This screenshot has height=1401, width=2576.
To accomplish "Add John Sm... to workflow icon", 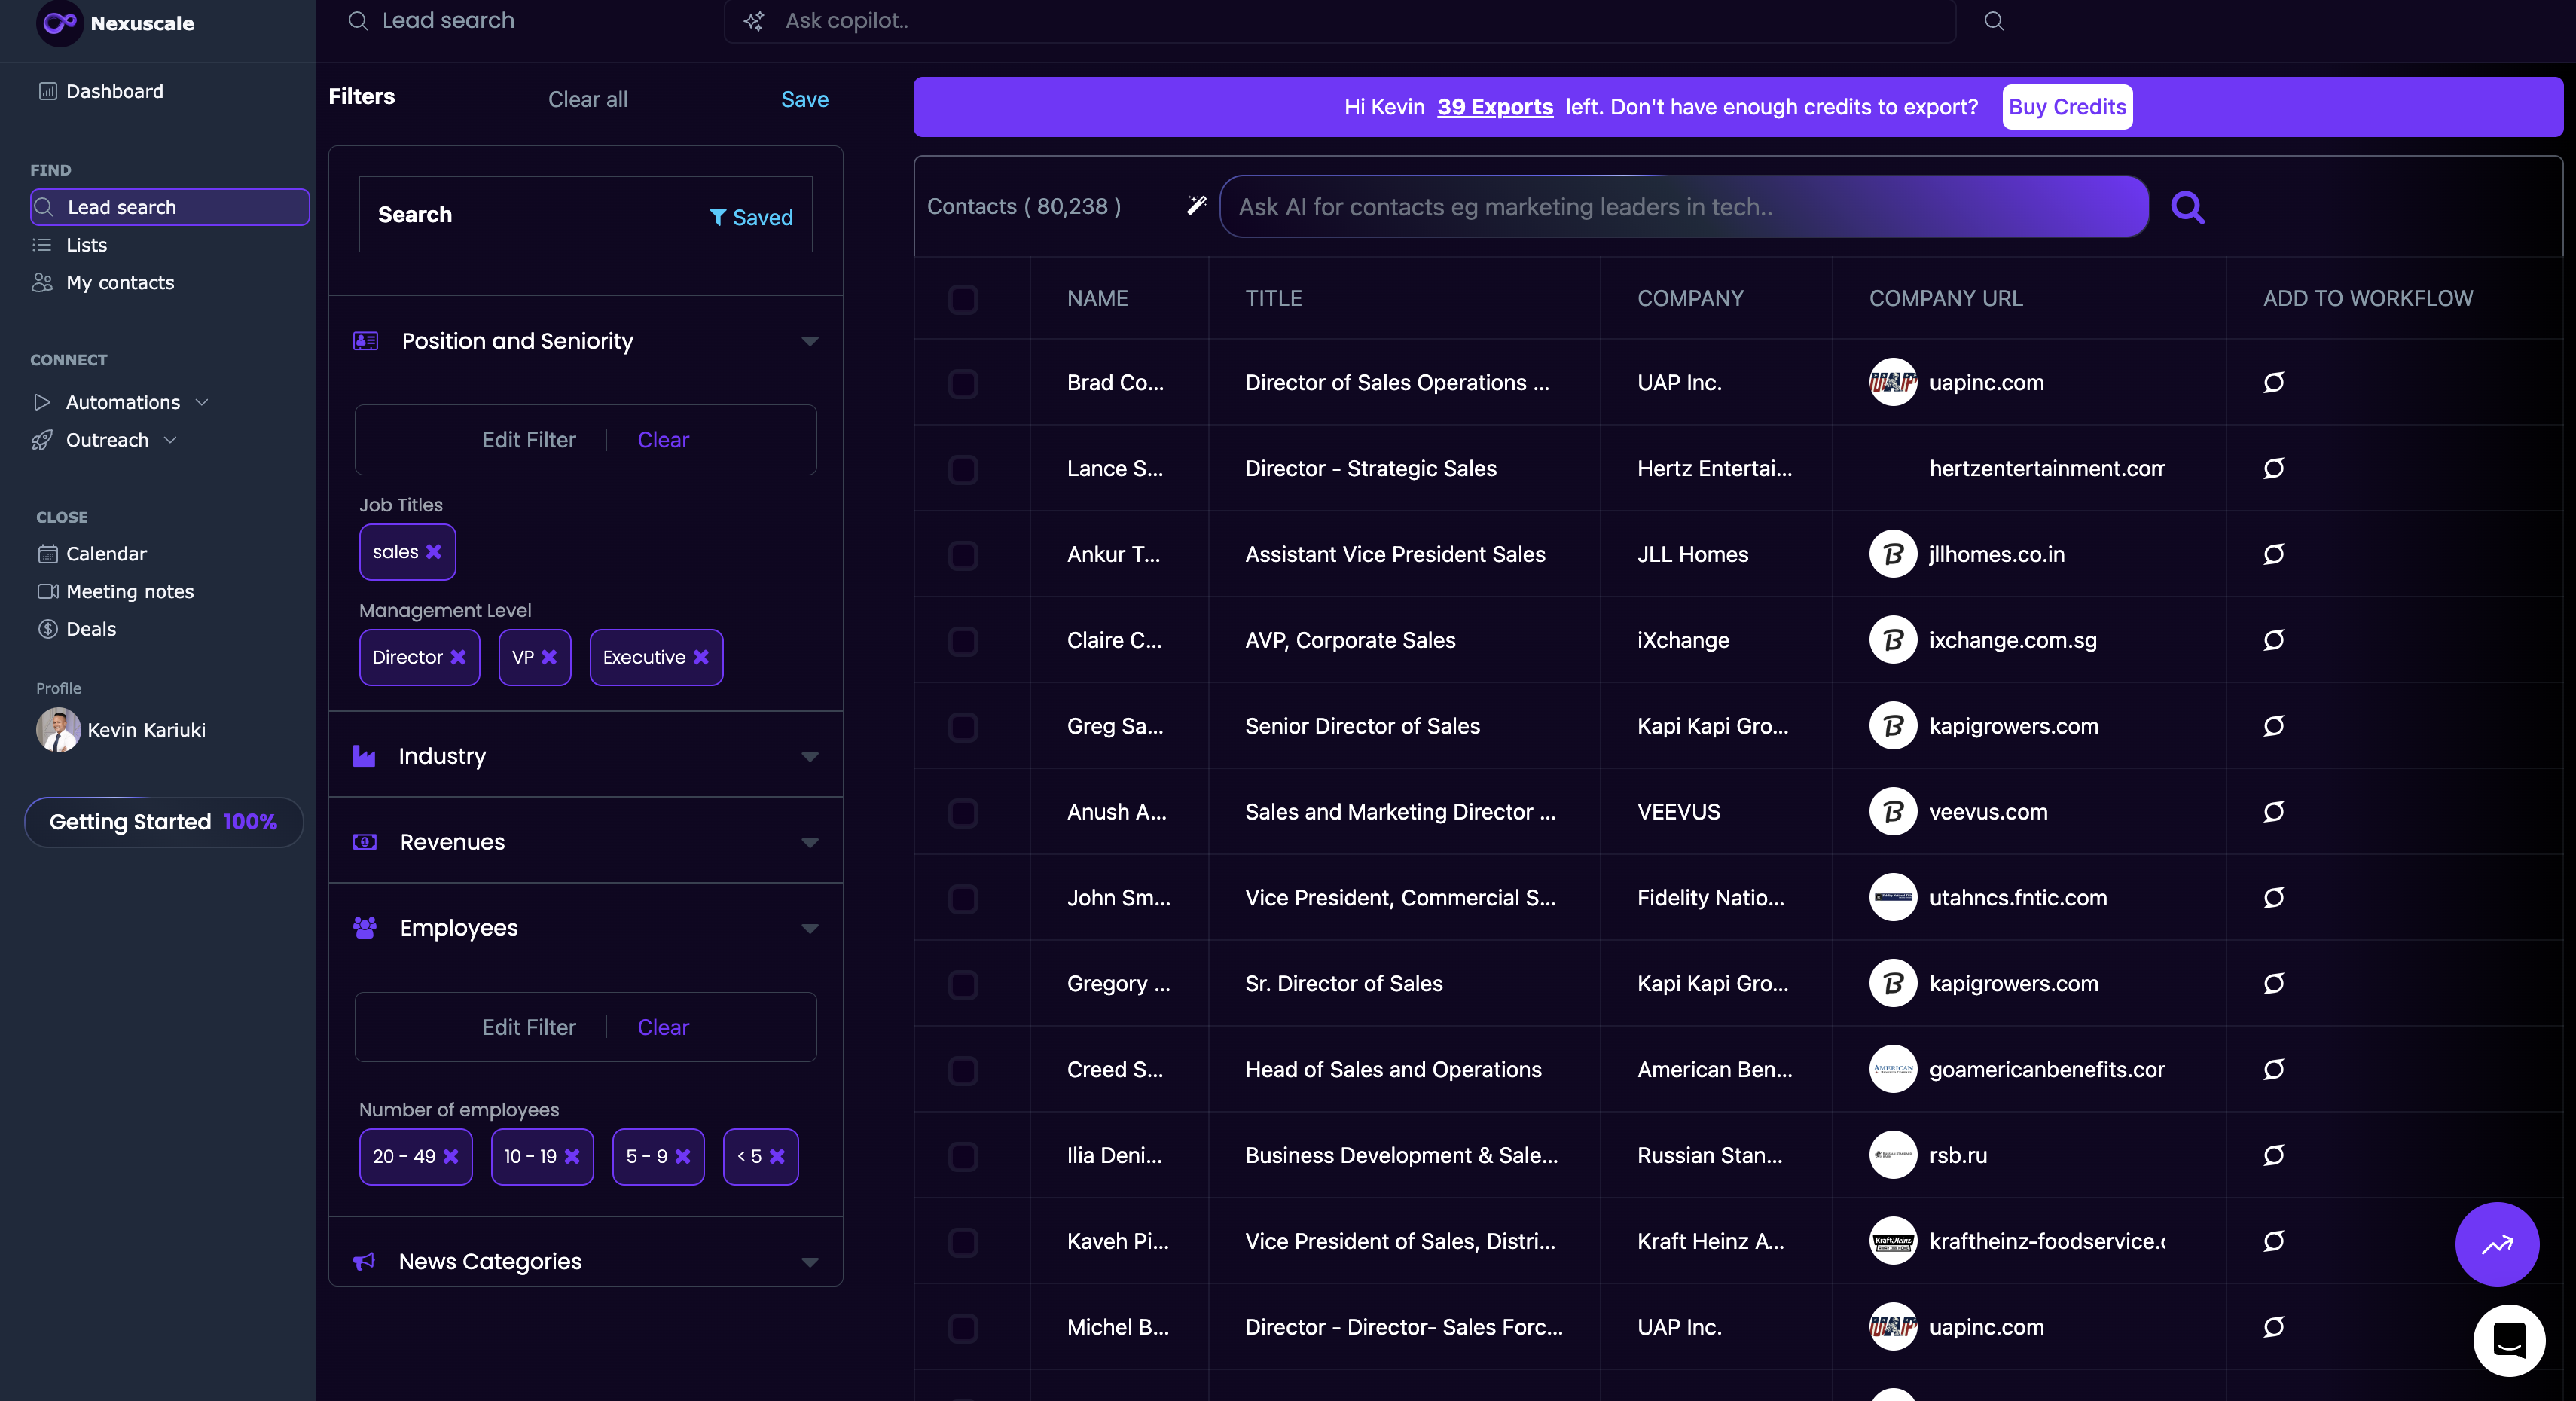I will pyautogui.click(x=2273, y=898).
